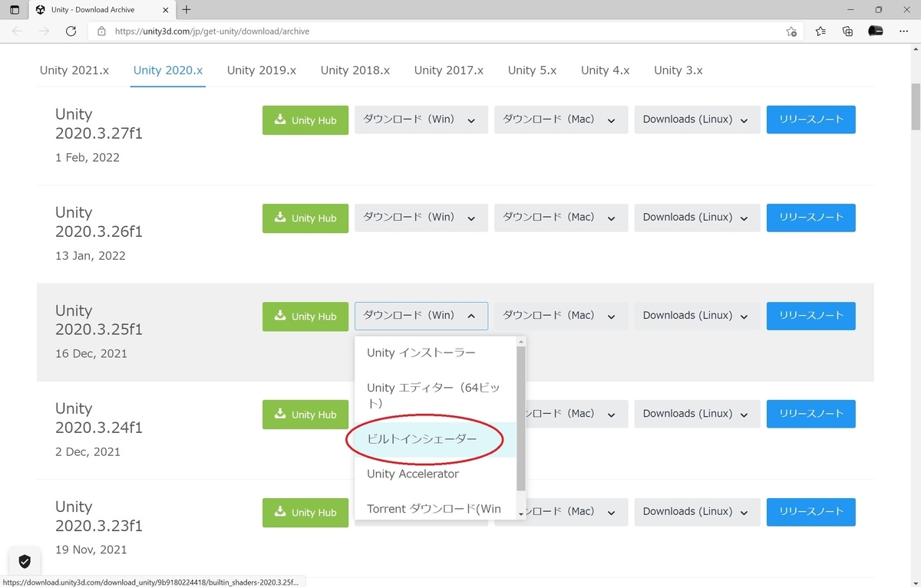This screenshot has height=587, width=921.
Task: Open リリースノート for Unity 2020.3.27f1
Action: tap(811, 120)
